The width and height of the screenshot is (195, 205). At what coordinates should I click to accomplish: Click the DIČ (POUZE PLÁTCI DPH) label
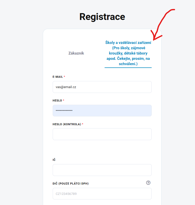[71, 184]
